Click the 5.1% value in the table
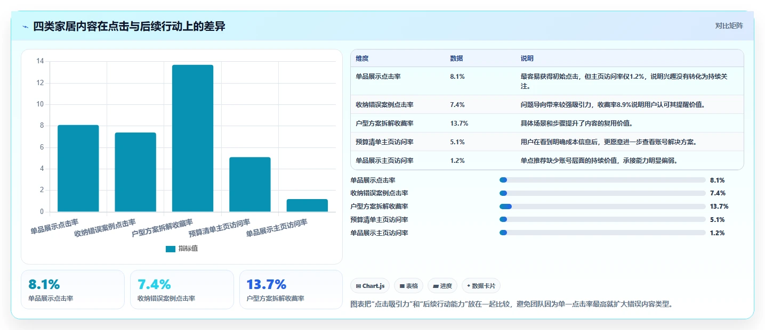The image size is (765, 330). pyautogui.click(x=457, y=142)
